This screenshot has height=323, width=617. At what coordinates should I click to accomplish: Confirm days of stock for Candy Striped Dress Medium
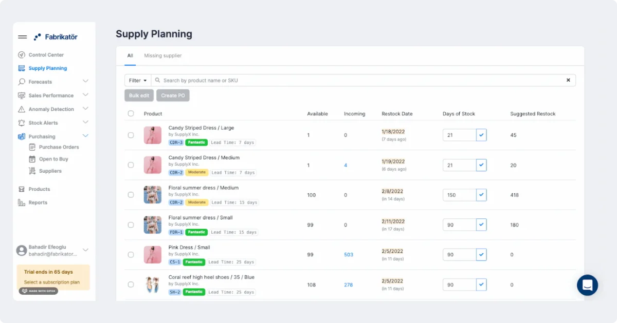point(481,165)
